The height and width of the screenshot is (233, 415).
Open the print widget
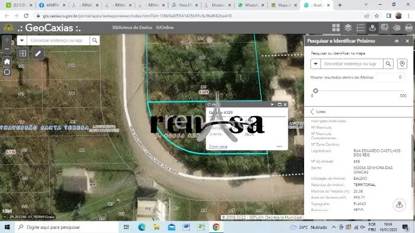(x=408, y=27)
